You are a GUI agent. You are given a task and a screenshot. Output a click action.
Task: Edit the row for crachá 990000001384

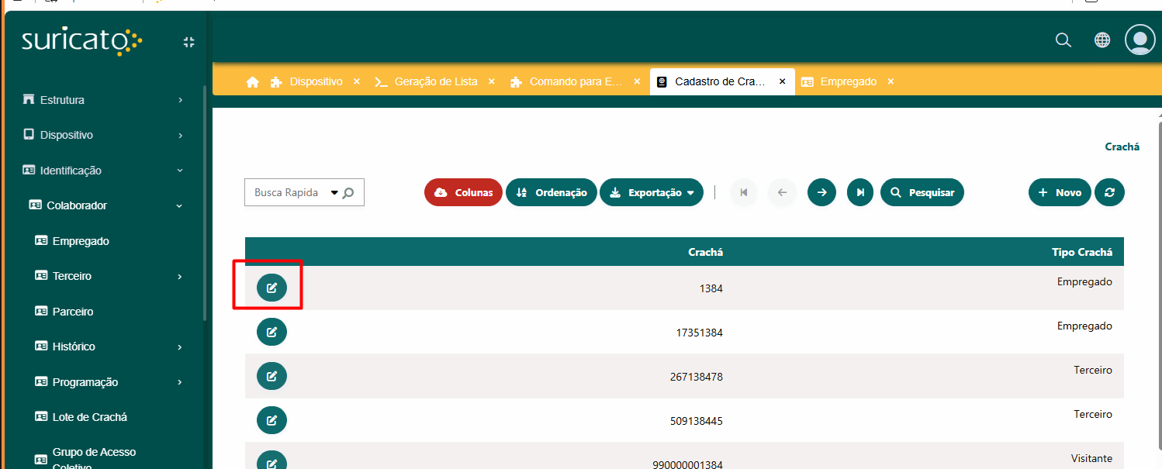point(271,461)
